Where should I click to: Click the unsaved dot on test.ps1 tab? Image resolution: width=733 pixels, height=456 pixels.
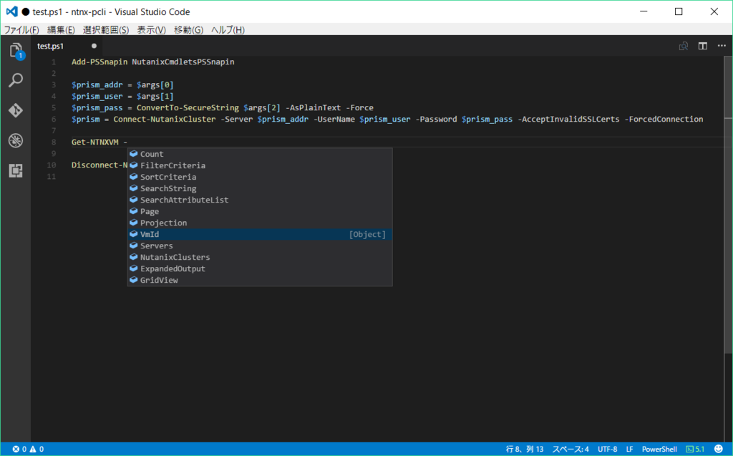[x=94, y=46]
